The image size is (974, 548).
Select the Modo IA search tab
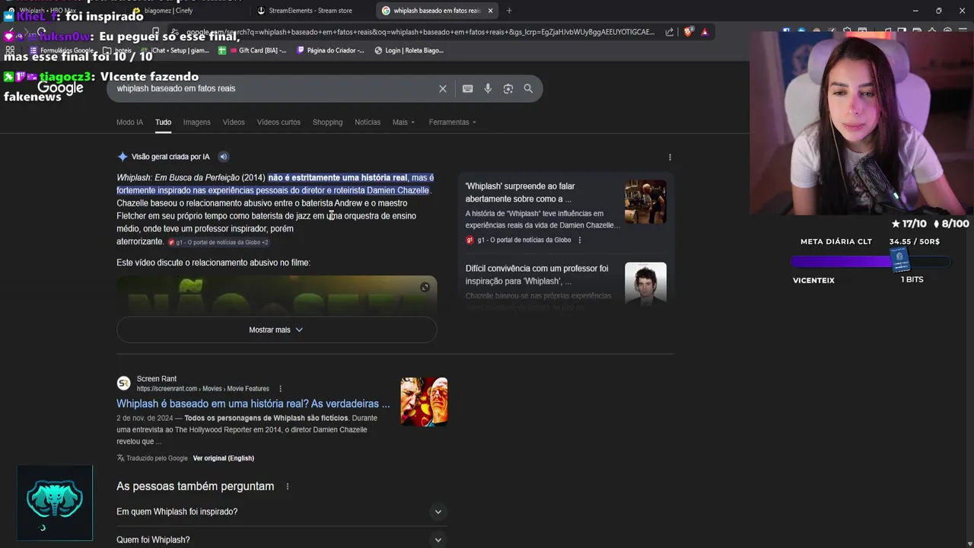point(129,123)
